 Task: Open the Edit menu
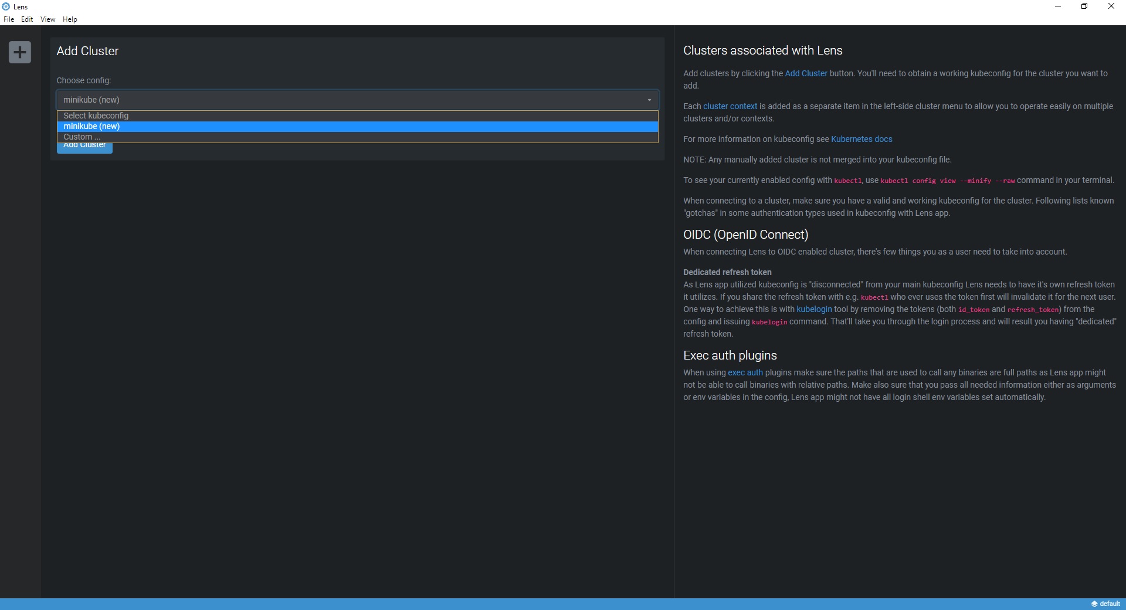(27, 19)
